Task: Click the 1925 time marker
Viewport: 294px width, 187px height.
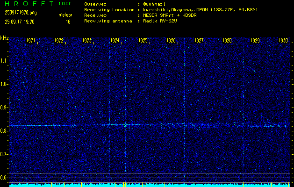Action: click(143, 41)
